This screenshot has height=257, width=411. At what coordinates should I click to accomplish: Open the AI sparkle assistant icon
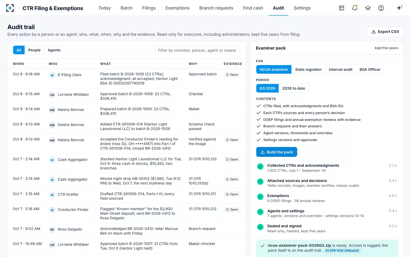400,8
